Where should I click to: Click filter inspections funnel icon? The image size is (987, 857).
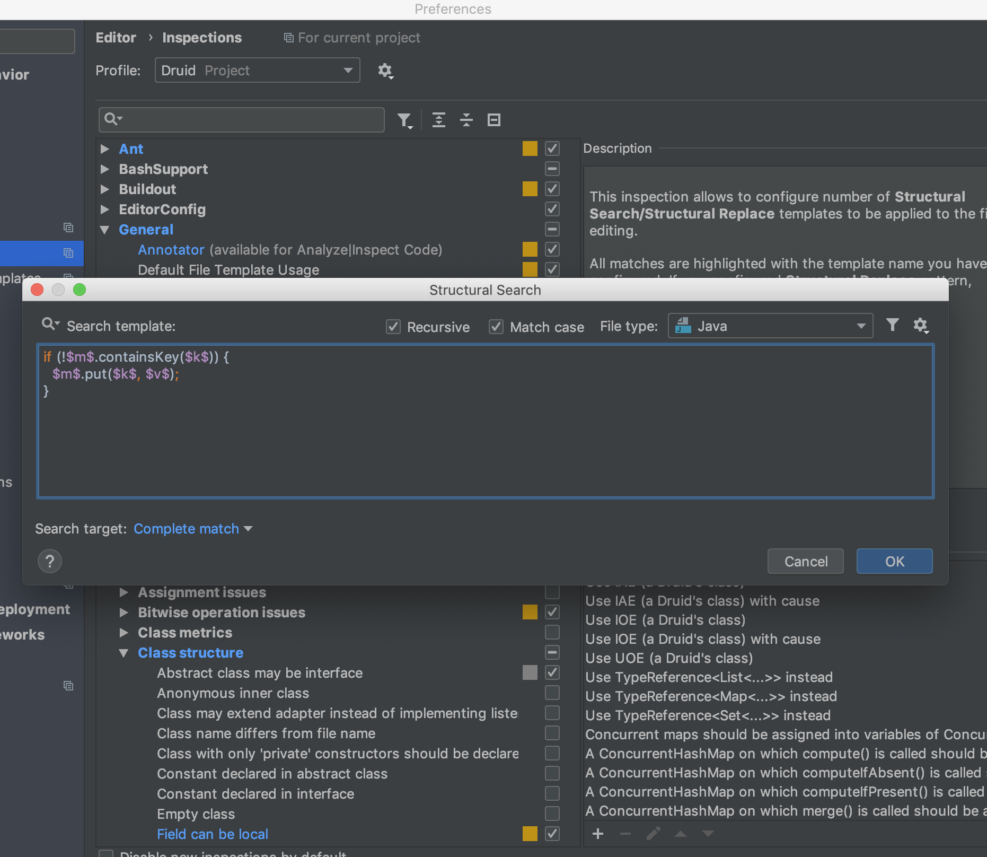405,120
